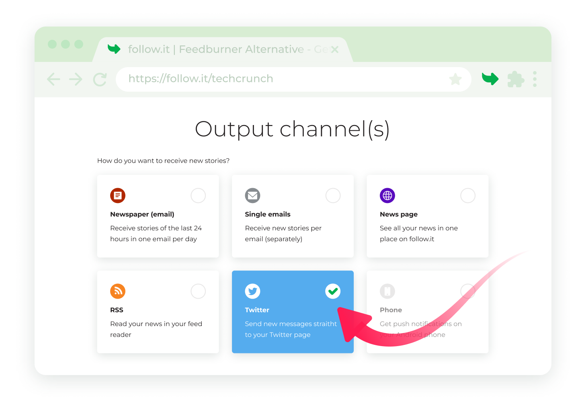Select the Phone radio button
Image resolution: width=586 pixels, height=402 pixels.
(x=468, y=291)
